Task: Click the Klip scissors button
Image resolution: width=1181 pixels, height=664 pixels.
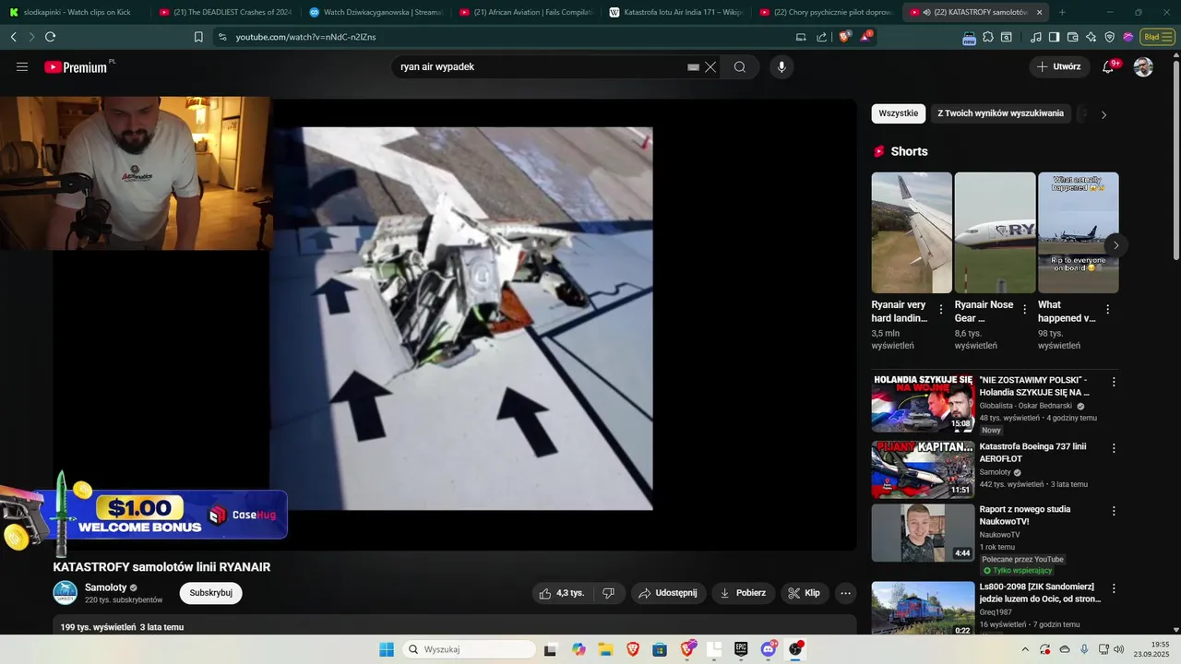Action: (805, 593)
